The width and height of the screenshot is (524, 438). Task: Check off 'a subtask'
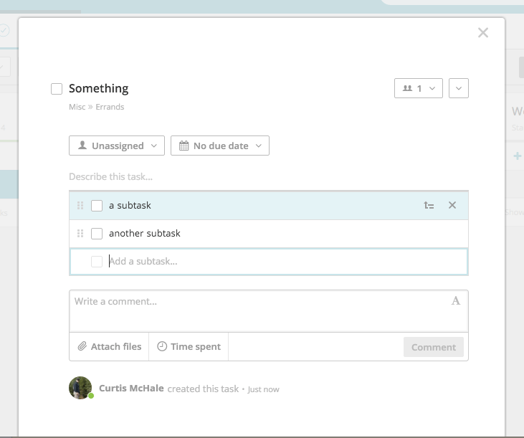coord(97,206)
